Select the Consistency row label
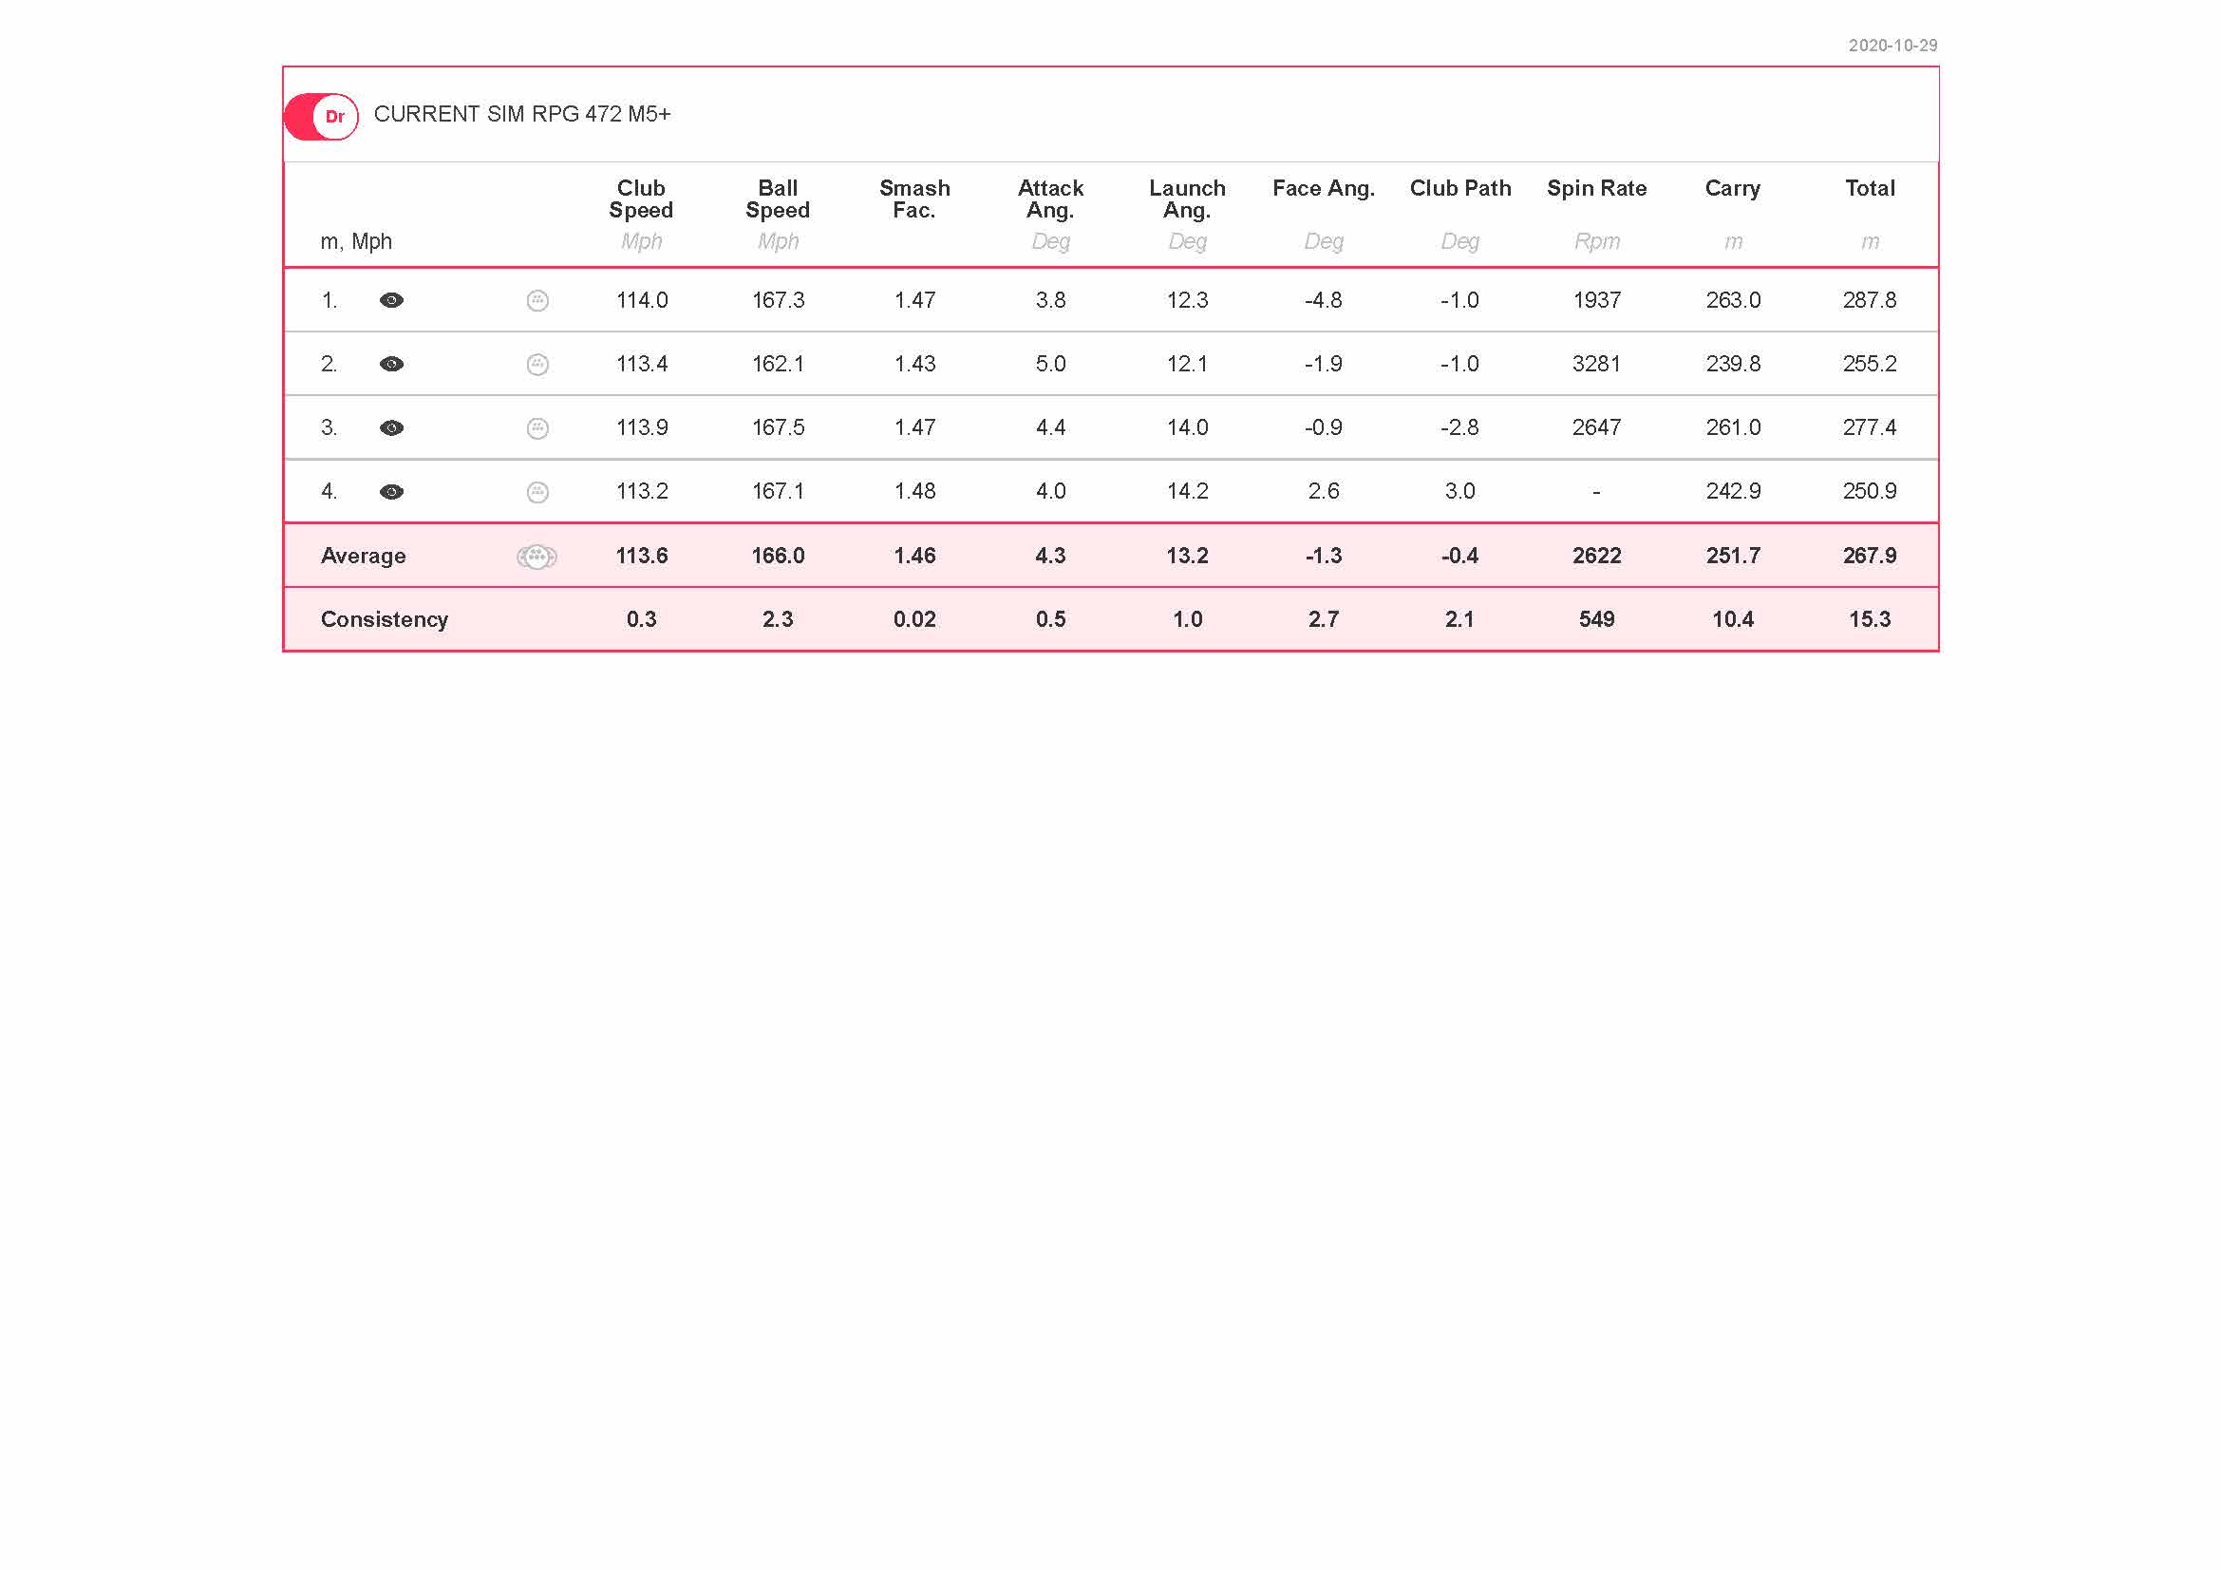The image size is (2221, 1570). [x=384, y=620]
